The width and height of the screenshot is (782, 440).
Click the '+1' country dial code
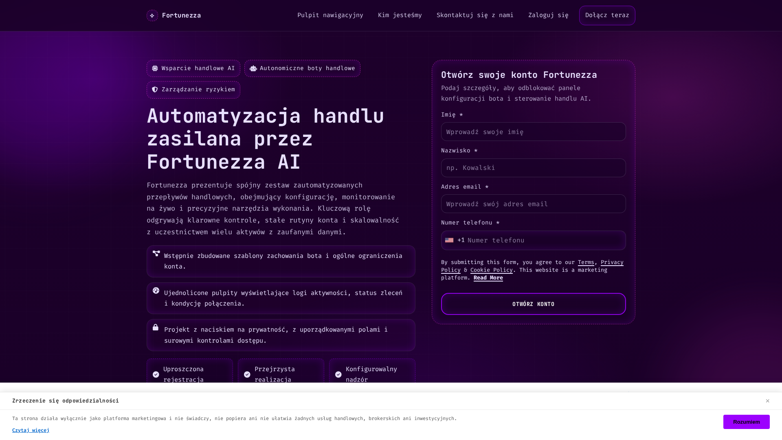(461, 240)
